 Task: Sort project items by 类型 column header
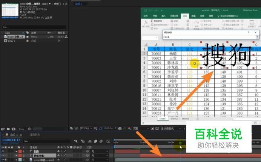coord(34,33)
